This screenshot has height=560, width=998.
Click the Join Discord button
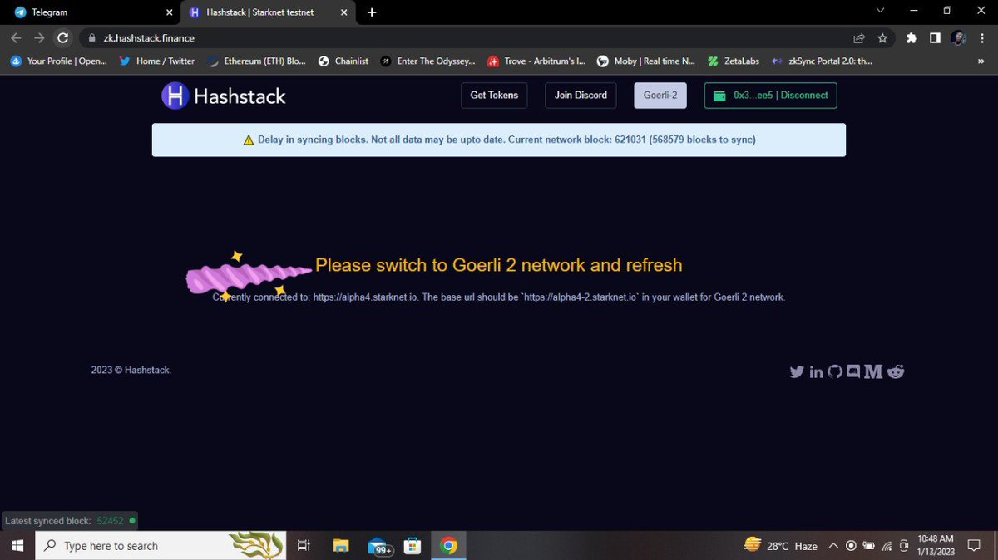coord(581,96)
